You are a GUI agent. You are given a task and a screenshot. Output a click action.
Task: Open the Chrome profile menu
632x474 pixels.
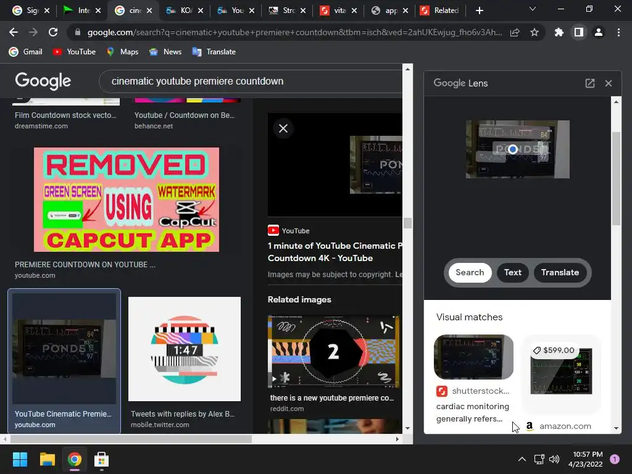tap(599, 32)
